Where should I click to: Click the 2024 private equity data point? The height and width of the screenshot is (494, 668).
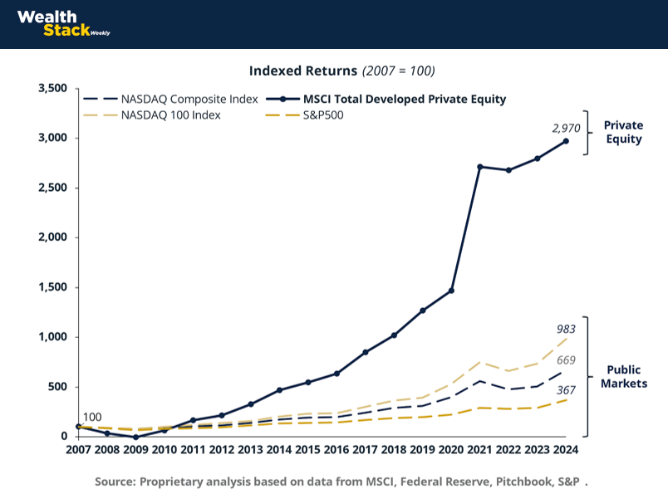point(566,141)
